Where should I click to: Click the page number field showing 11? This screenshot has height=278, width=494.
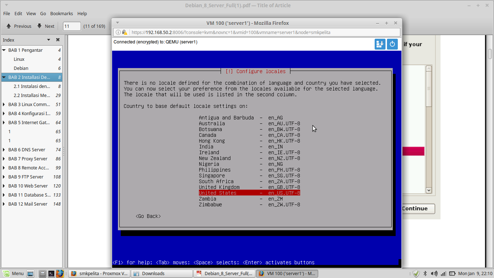coord(72,26)
